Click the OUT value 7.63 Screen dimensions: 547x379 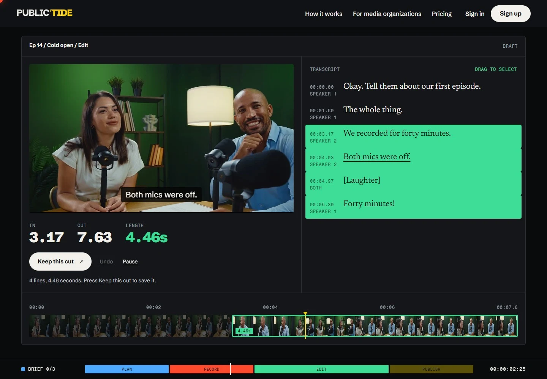95,238
